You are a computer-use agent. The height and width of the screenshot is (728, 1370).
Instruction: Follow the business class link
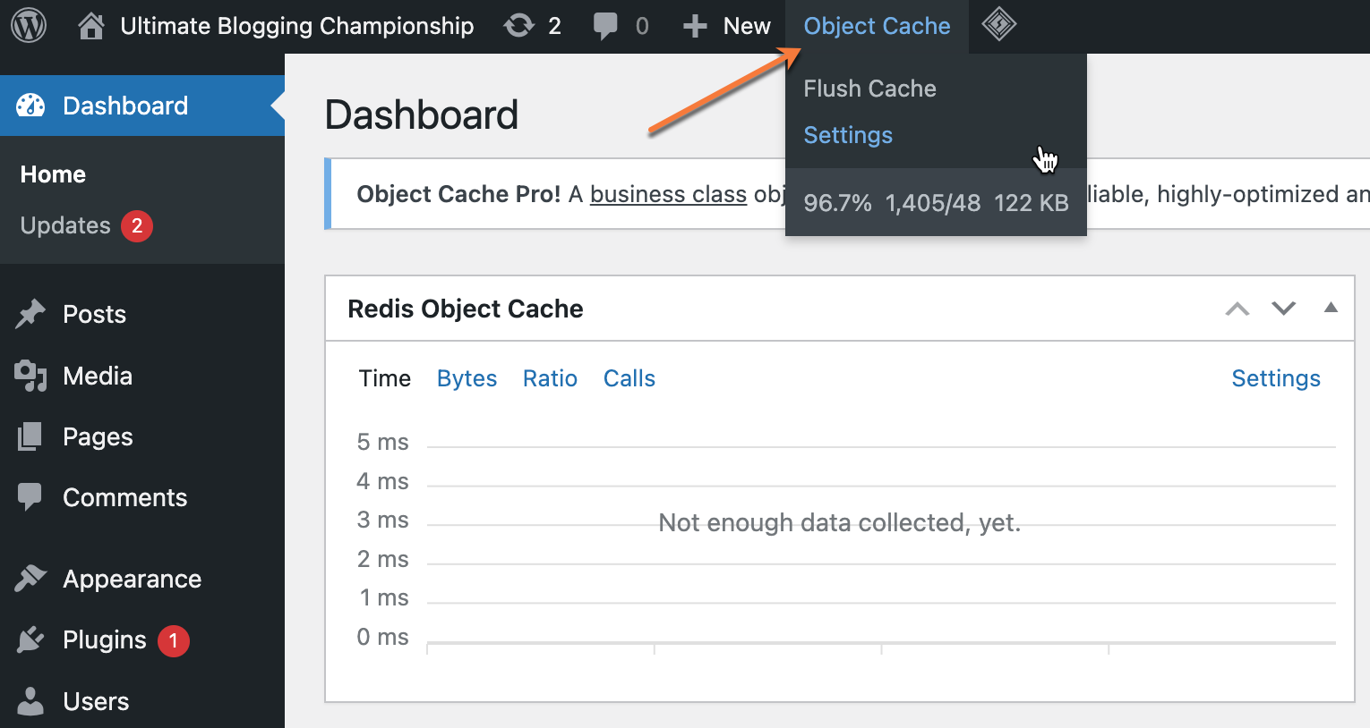point(668,194)
